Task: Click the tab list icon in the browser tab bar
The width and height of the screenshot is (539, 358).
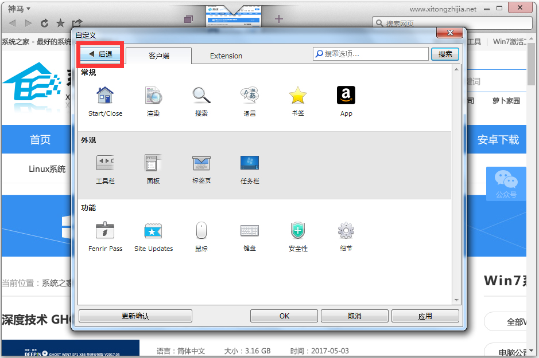Action: [x=188, y=19]
